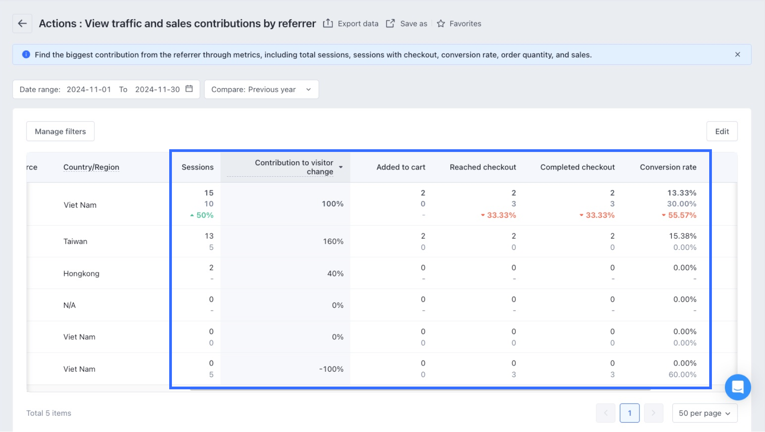Click the start date 2024-11-01 field
The width and height of the screenshot is (765, 432).
(x=89, y=89)
